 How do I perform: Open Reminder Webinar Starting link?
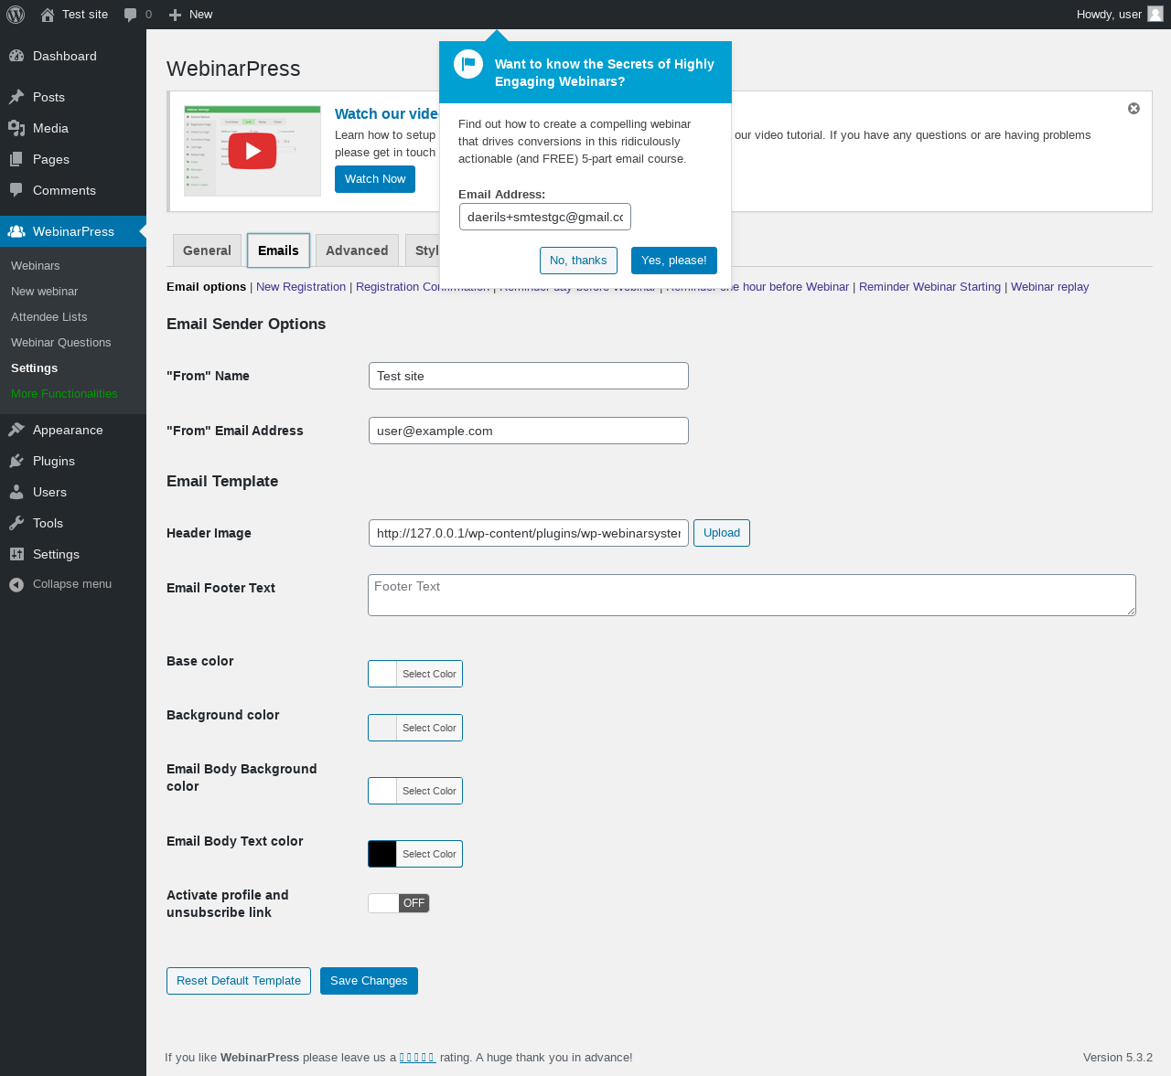(929, 287)
